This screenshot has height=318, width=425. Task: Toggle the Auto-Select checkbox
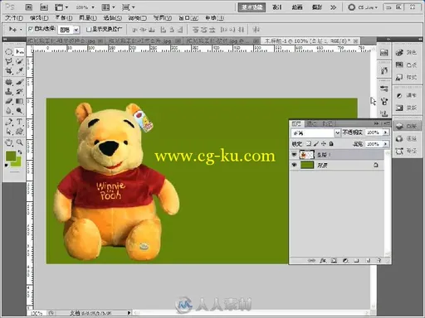(x=31, y=29)
